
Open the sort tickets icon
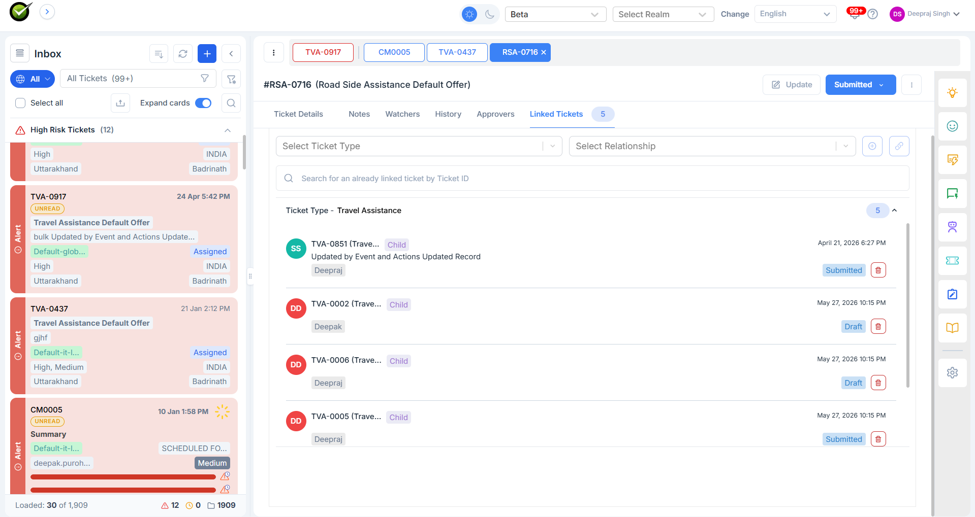(159, 54)
